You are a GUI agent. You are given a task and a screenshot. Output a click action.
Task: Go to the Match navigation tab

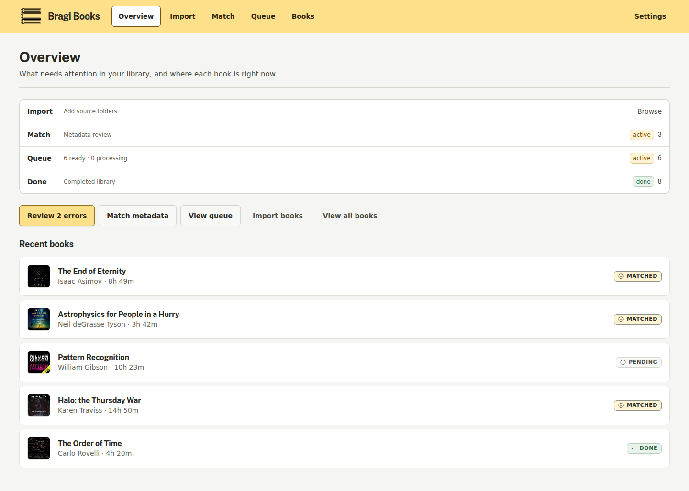(x=223, y=16)
